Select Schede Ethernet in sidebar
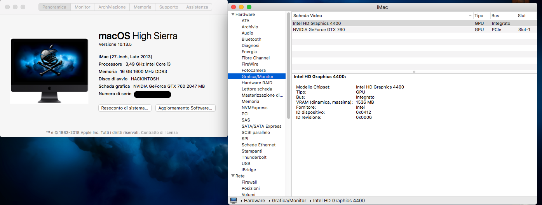This screenshot has width=542, height=205. pyautogui.click(x=258, y=145)
